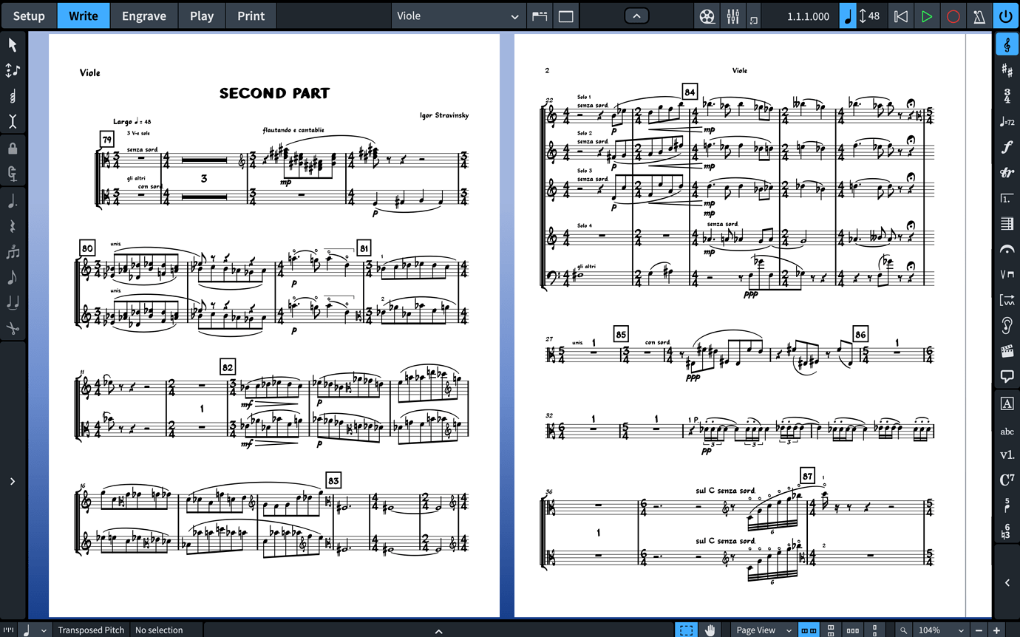Screen dimensions: 1020x637
Task: Expand the left panel with the chevron
Action: [x=13, y=481]
